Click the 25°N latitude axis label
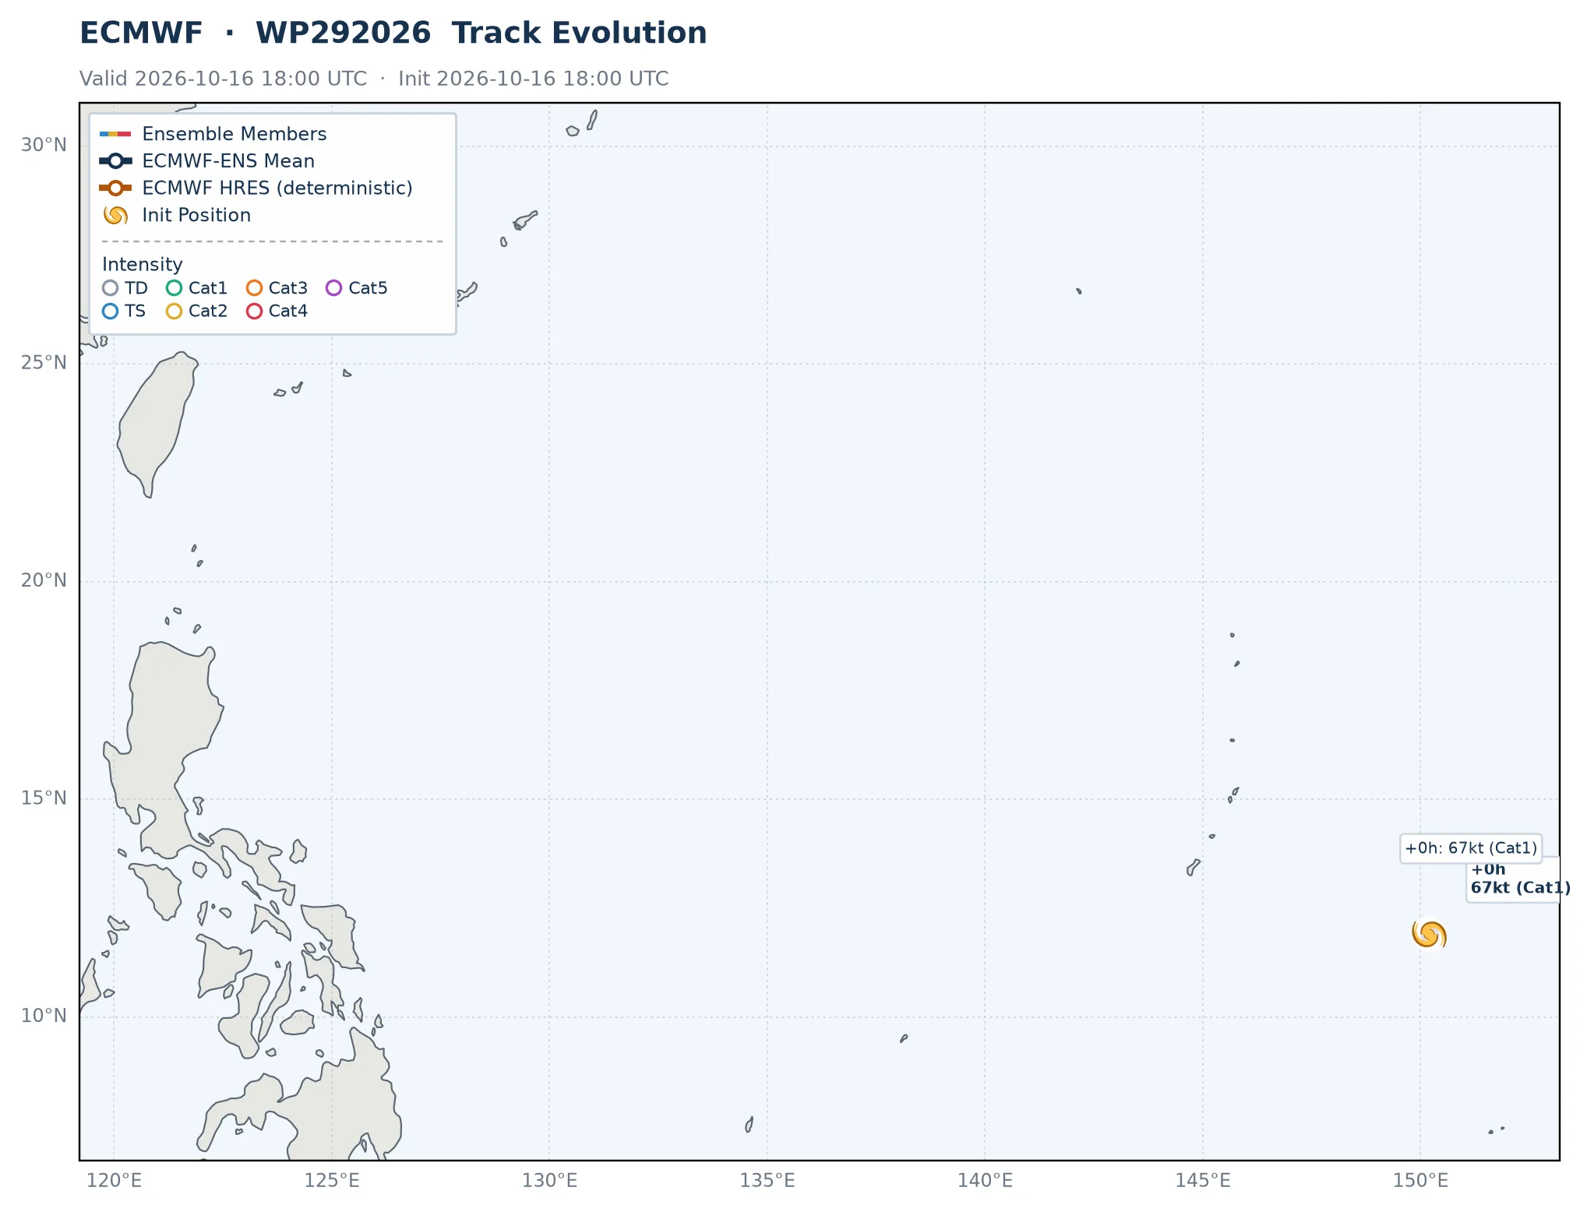Image resolution: width=1580 pixels, height=1212 pixels. click(44, 363)
